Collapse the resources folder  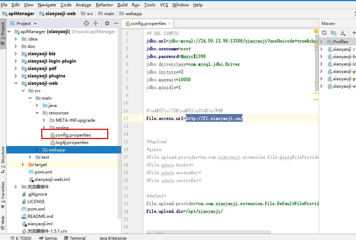click(37, 113)
